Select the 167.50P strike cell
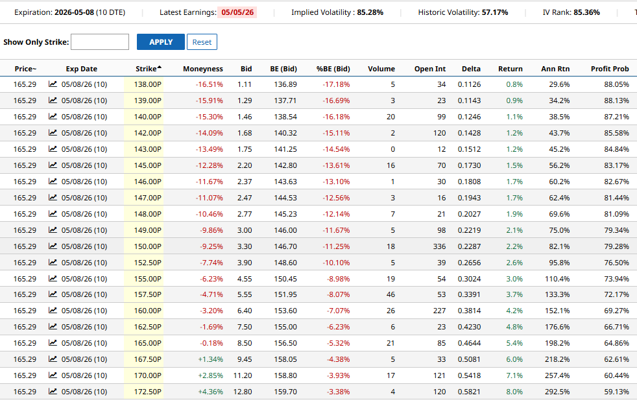The image size is (637, 404). click(147, 359)
